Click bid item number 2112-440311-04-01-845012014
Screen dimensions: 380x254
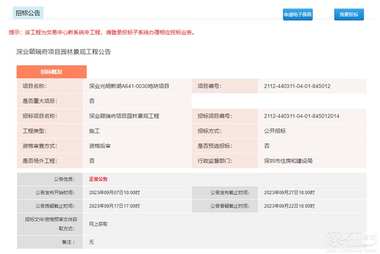tap(301, 116)
